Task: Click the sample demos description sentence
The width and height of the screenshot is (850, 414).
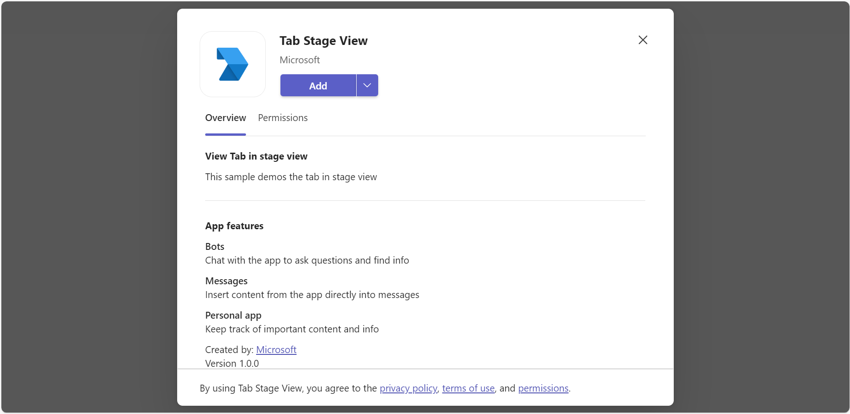Action: coord(291,177)
